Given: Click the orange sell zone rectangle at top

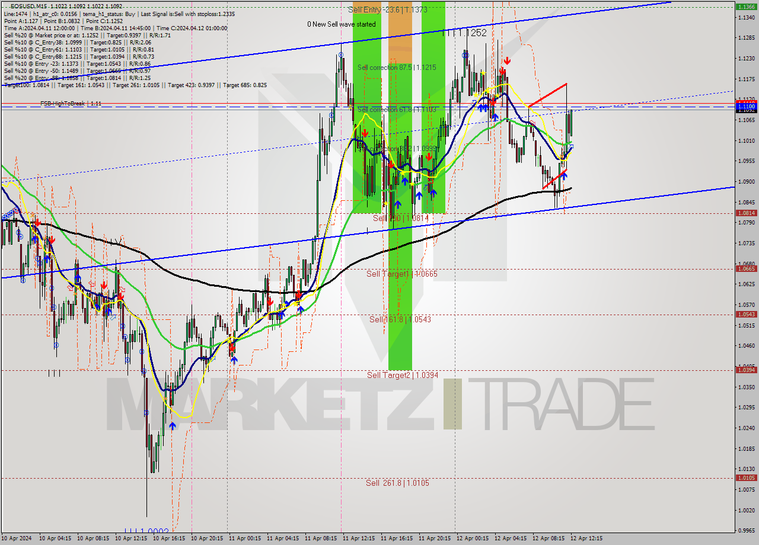Looking at the screenshot, I should pyautogui.click(x=400, y=33).
